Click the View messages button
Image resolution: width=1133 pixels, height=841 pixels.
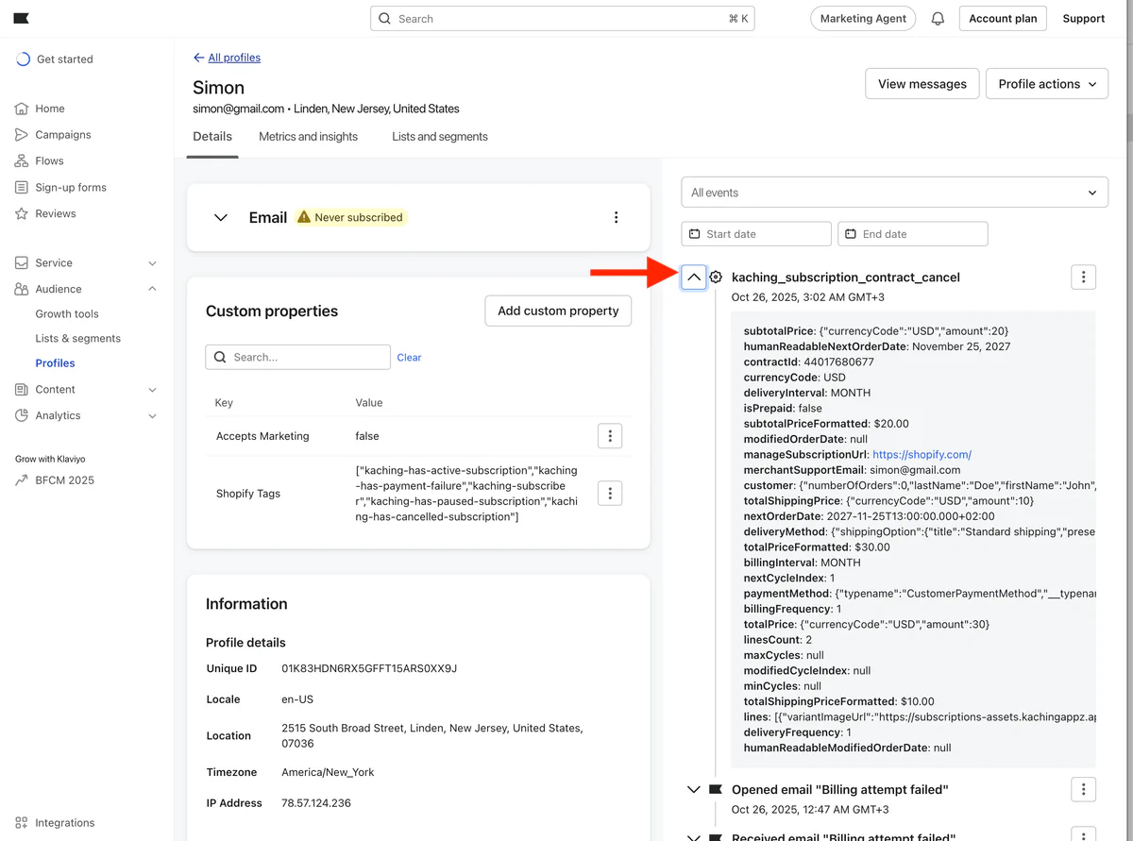pyautogui.click(x=922, y=84)
